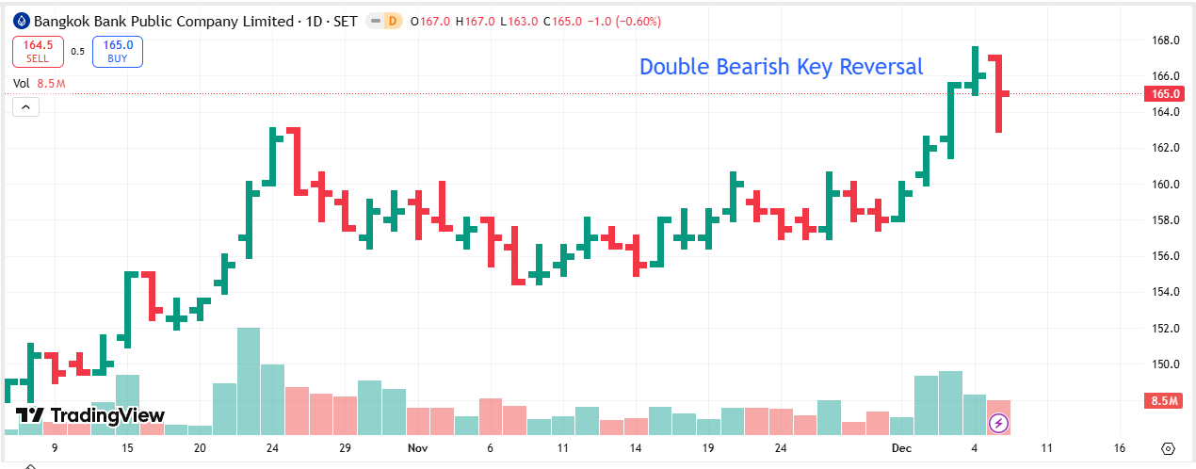This screenshot has height=469, width=1196.
Task: Click the Nov label on time axis
Action: click(417, 448)
